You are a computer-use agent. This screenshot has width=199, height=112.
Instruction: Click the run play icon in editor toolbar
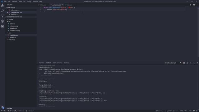tap(191, 5)
